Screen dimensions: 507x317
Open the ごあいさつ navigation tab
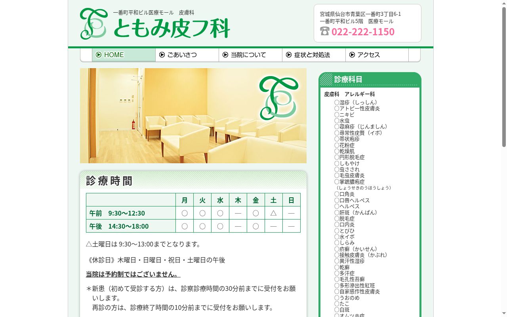pyautogui.click(x=187, y=55)
